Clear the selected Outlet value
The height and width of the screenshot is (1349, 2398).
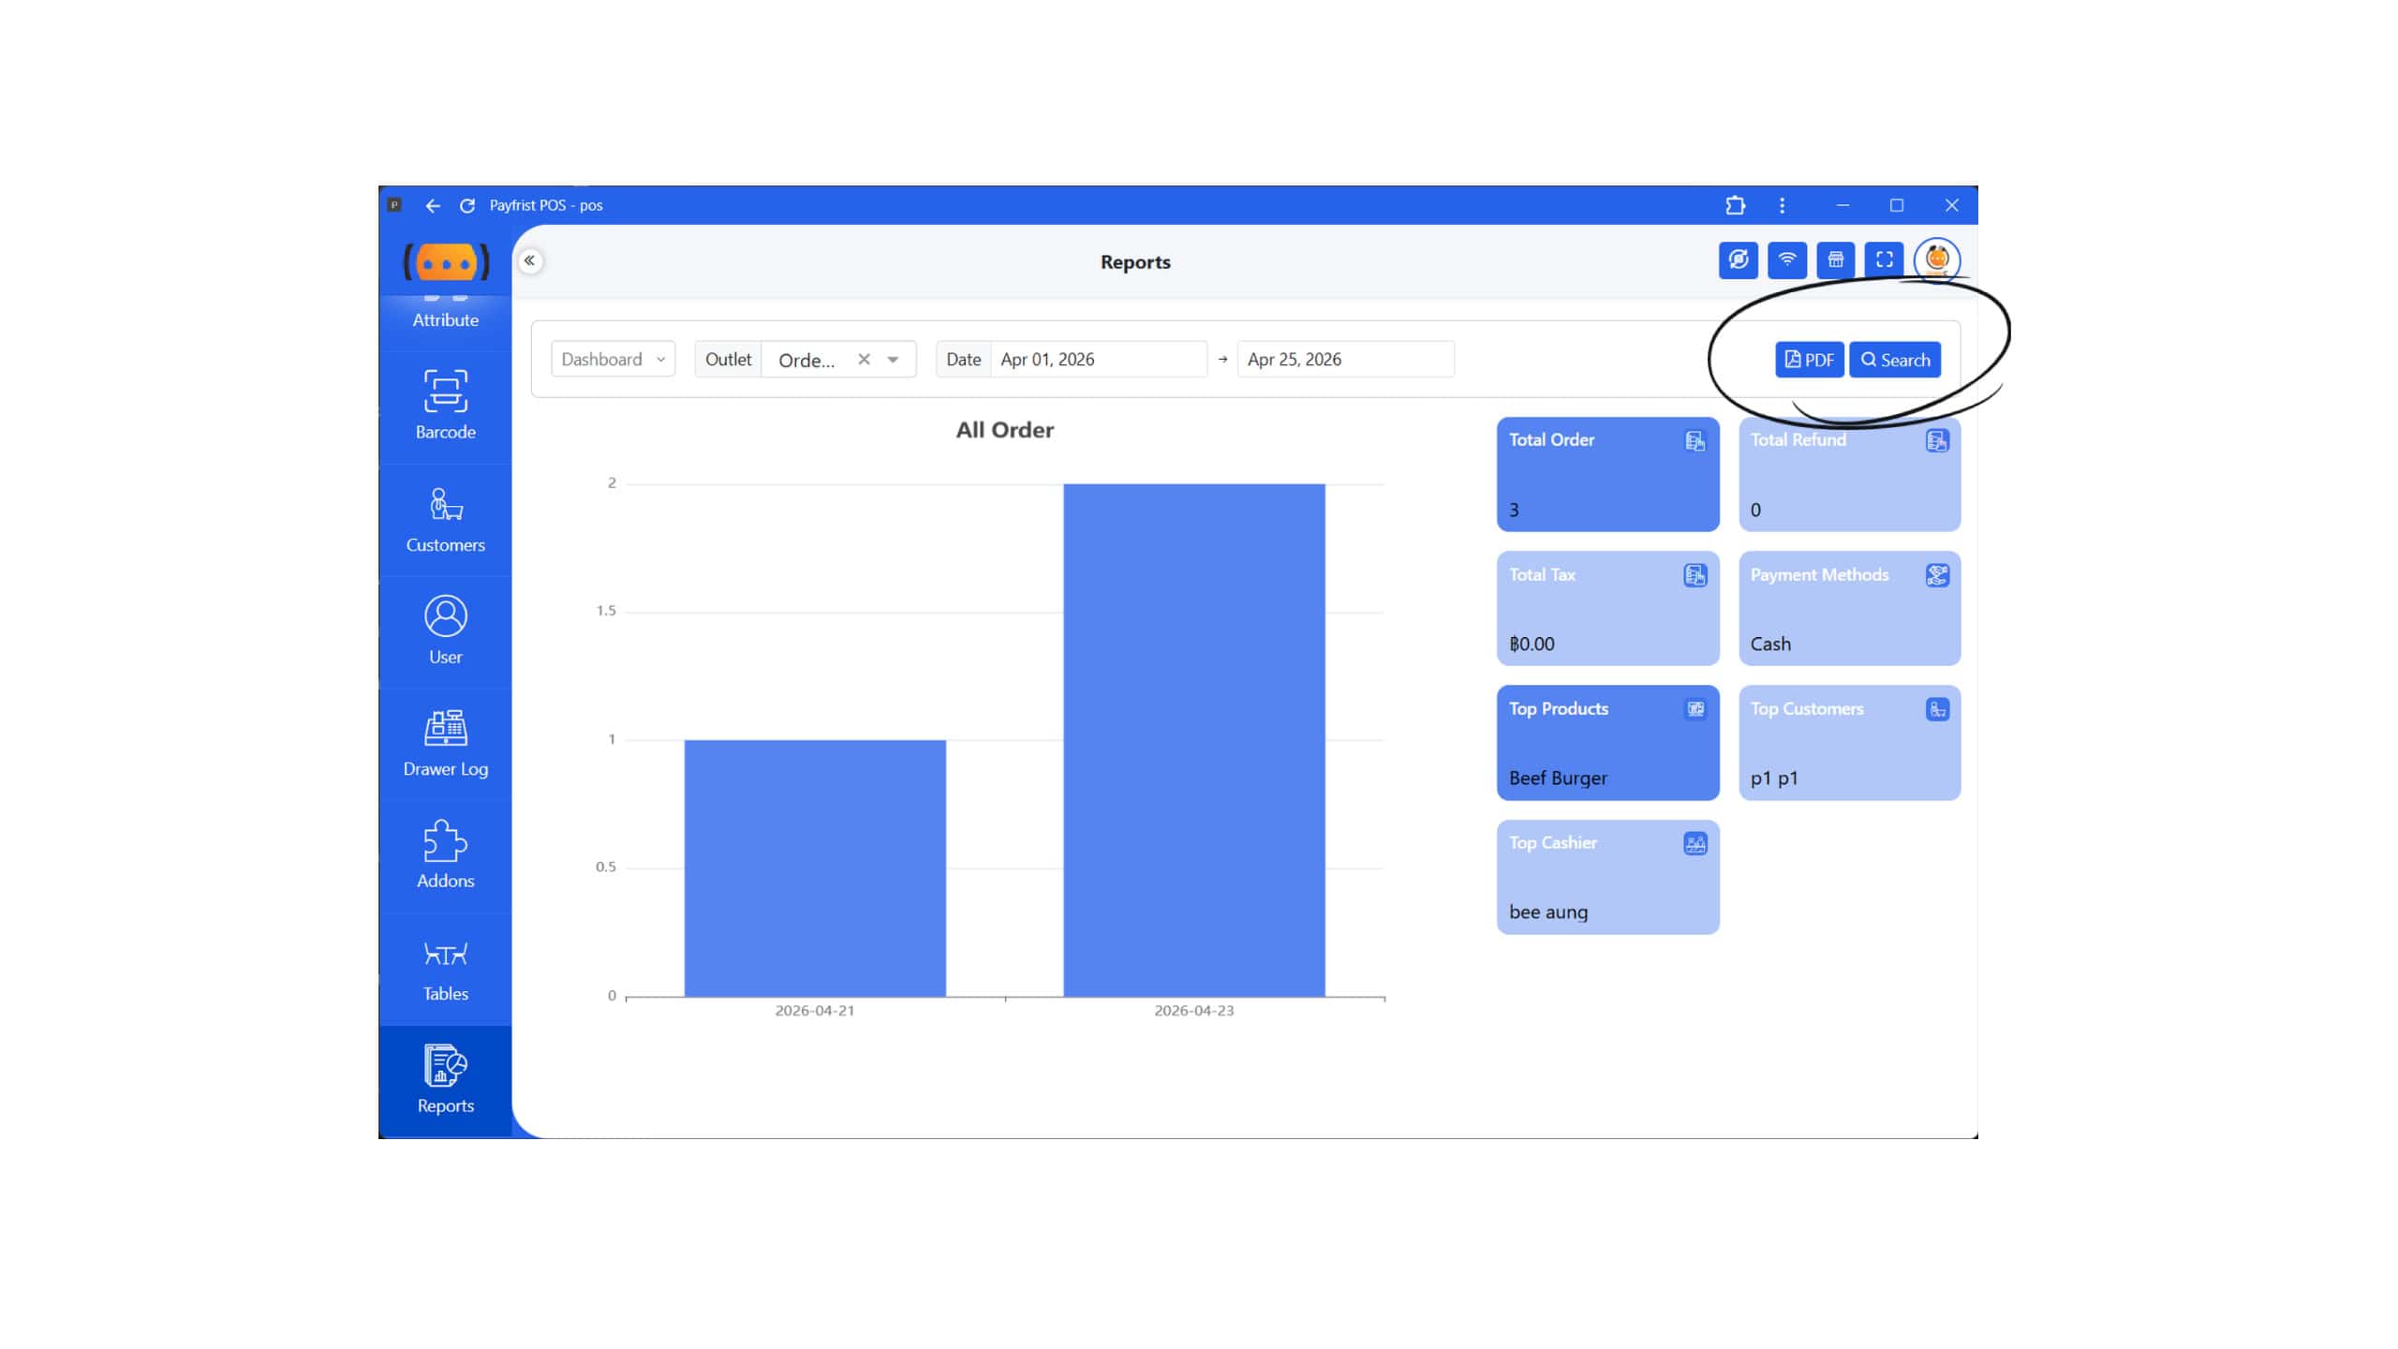tap(864, 359)
